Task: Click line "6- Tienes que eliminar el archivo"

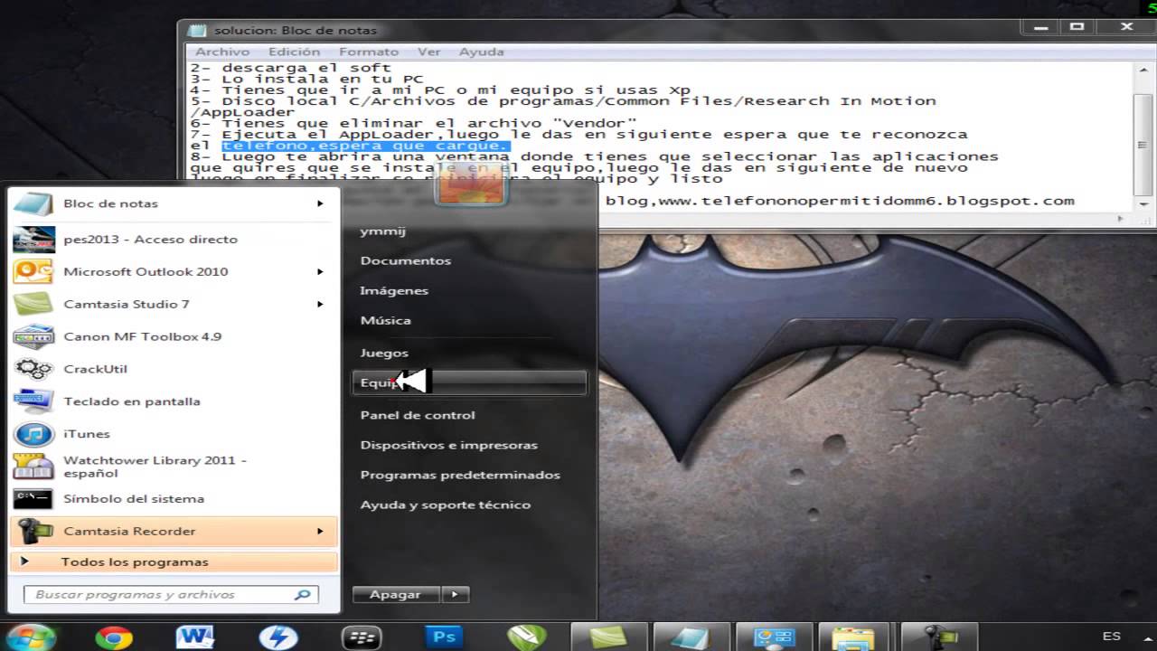Action: (414, 123)
